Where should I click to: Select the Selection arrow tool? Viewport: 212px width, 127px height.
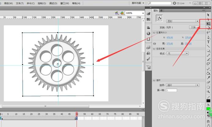point(208,15)
